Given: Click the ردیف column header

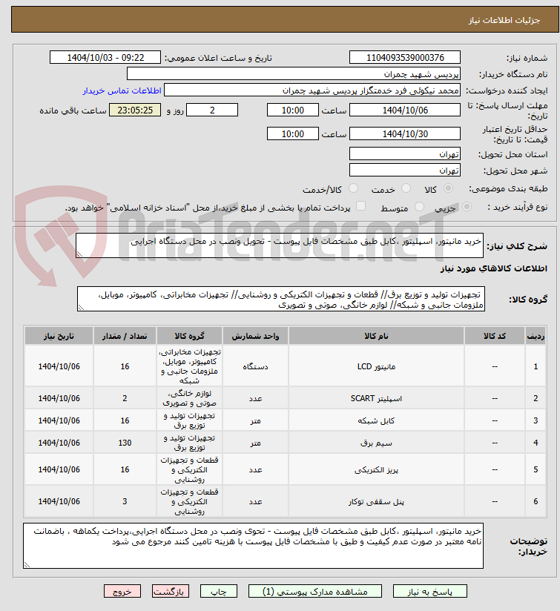Looking at the screenshot, I should click(x=536, y=336).
